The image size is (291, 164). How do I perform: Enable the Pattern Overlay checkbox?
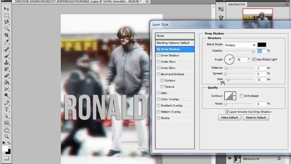158,112
